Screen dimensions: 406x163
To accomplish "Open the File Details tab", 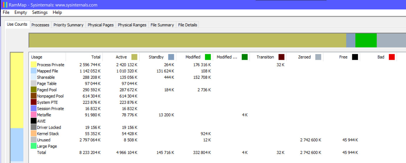I will click(x=187, y=25).
